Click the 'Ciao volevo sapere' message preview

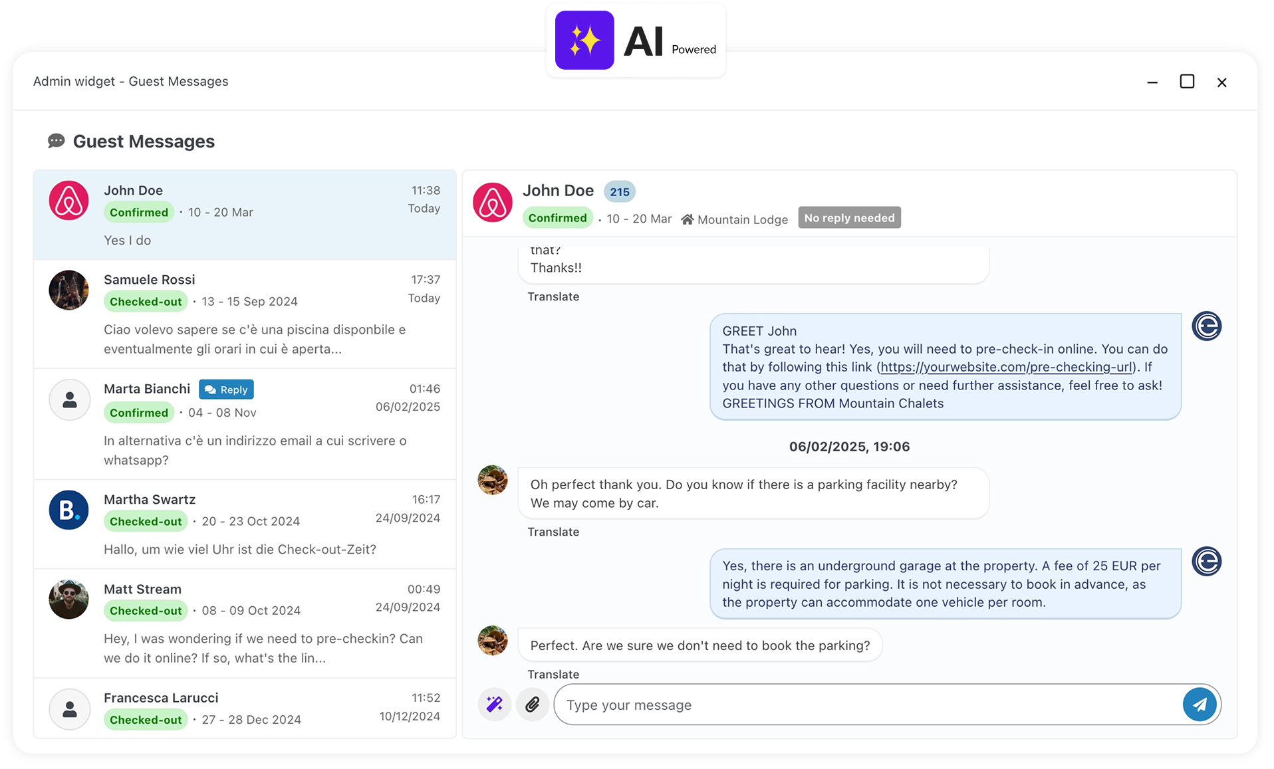coord(255,339)
